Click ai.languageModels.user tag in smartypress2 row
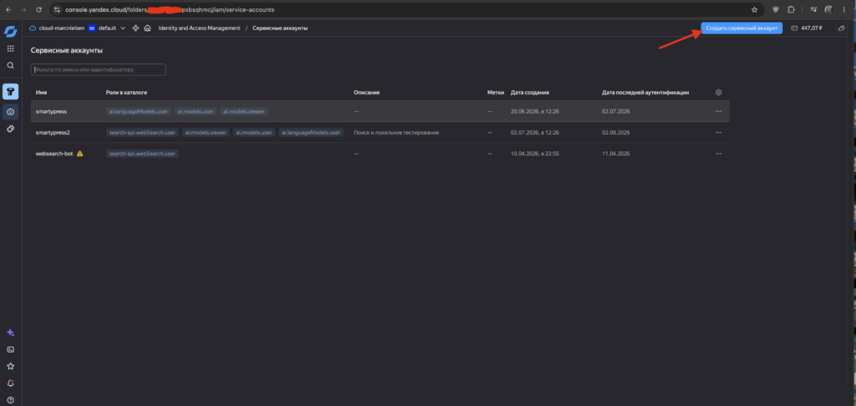The image size is (856, 406). pyautogui.click(x=311, y=133)
